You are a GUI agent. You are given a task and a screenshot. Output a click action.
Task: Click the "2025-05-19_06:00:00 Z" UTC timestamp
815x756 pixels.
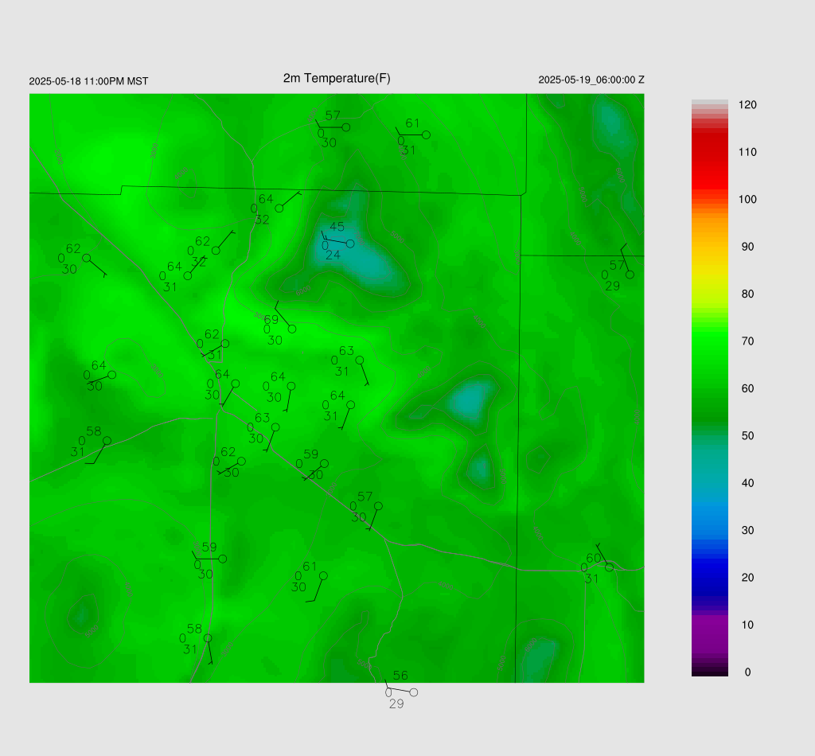tap(591, 80)
